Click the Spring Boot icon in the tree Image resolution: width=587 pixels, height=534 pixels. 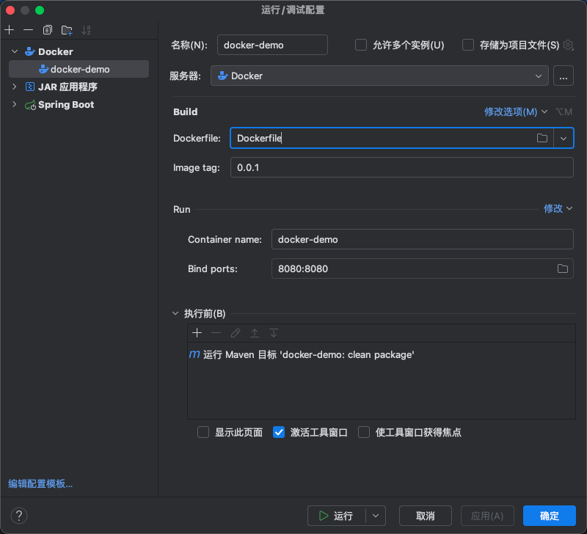coord(30,105)
